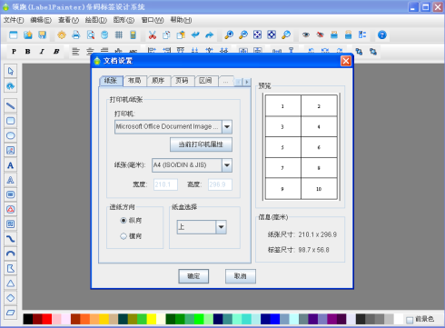The height and width of the screenshot is (328, 445).
Task: Click the Paste clipboard icon
Action: point(181,35)
